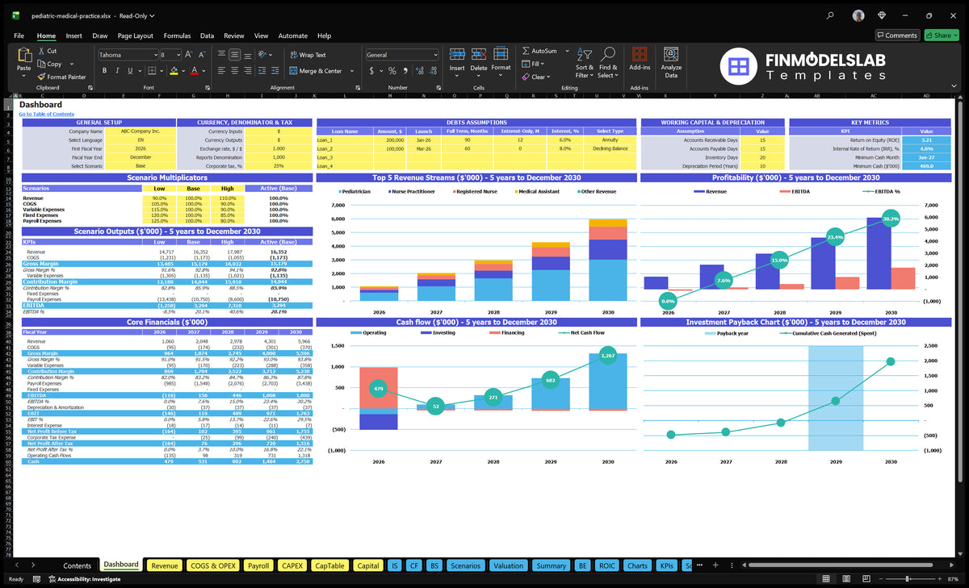969x588 pixels.
Task: Increase the font size
Action: click(189, 54)
